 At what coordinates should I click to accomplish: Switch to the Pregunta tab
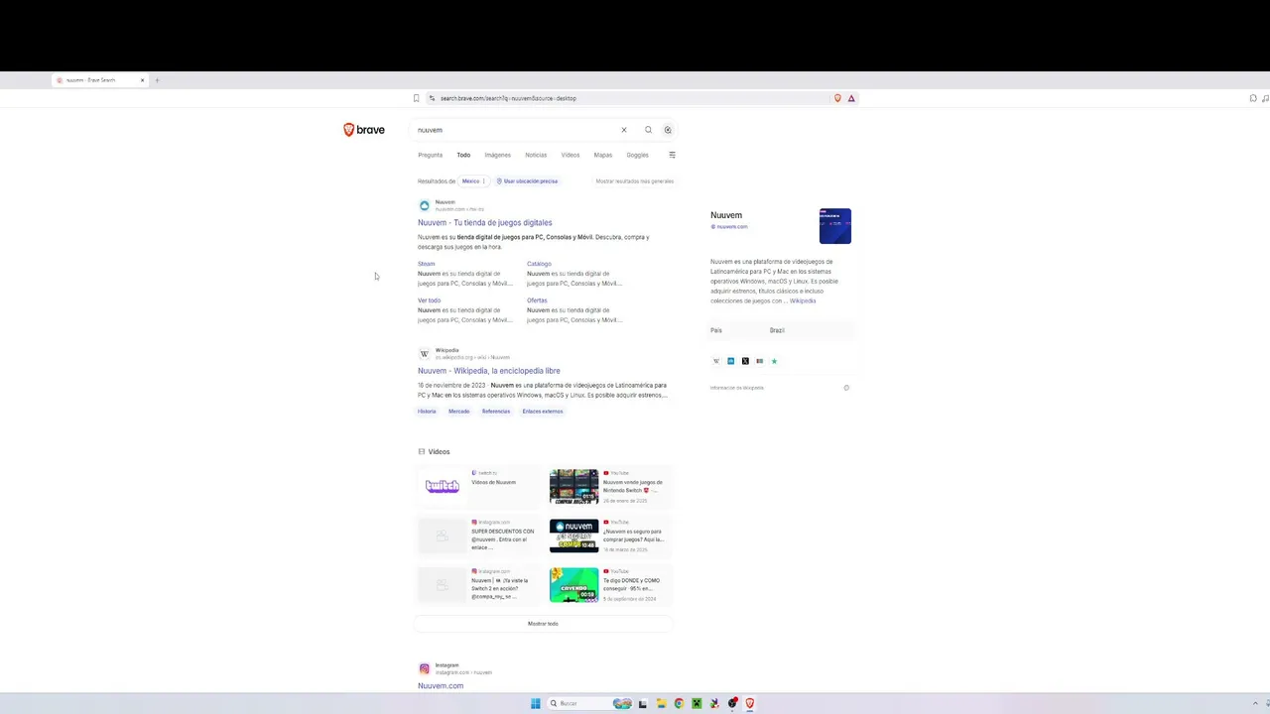coord(431,155)
